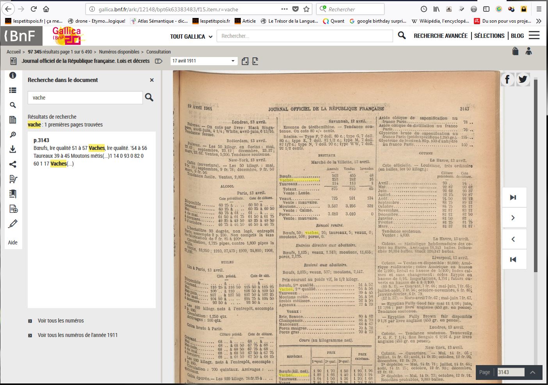Click the document search field containing 'vache'
548x385 pixels.
85,98
